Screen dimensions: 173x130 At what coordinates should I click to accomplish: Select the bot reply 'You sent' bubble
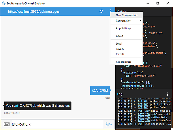pos(38,106)
